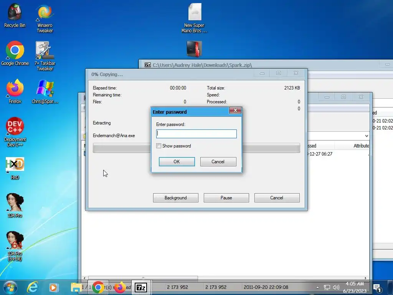Open Windows Media Player from taskbar
The height and width of the screenshot is (295, 393).
click(53, 287)
